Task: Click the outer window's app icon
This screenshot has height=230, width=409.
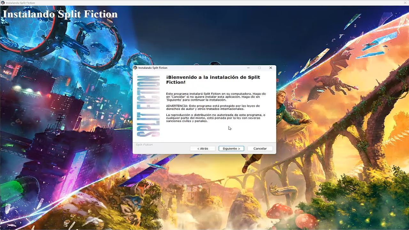Action: [x=3, y=3]
